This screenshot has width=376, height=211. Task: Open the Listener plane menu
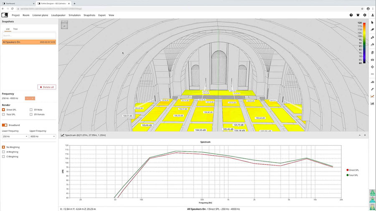[40, 15]
